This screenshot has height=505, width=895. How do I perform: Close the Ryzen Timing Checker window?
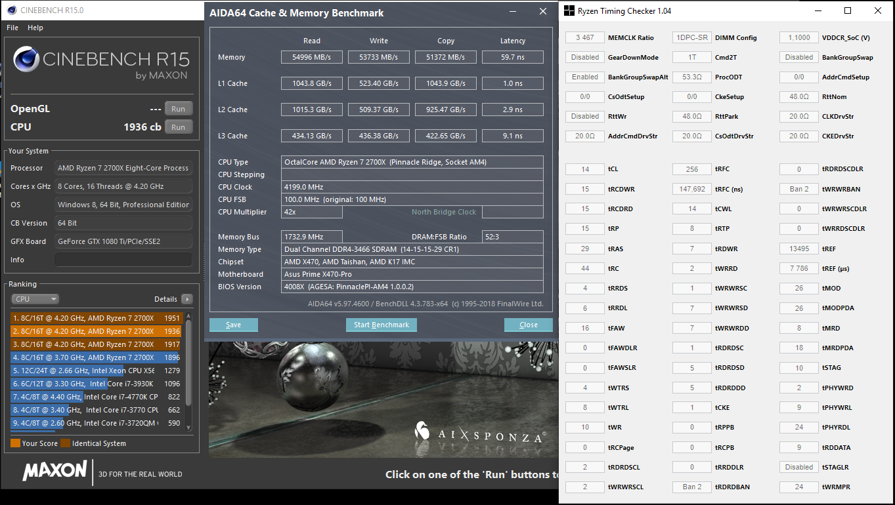coord(878,10)
